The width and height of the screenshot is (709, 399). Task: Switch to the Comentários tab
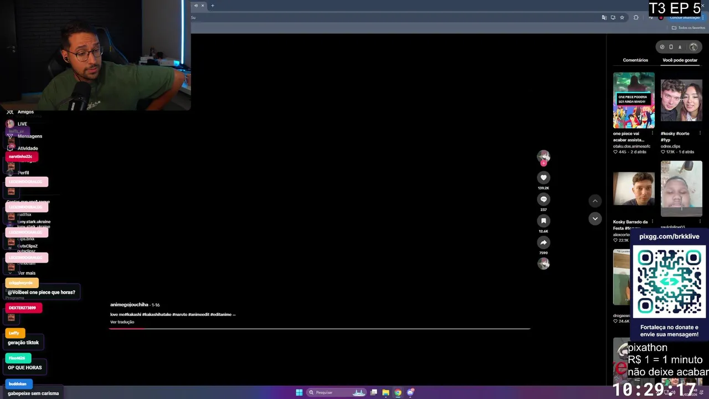635,60
